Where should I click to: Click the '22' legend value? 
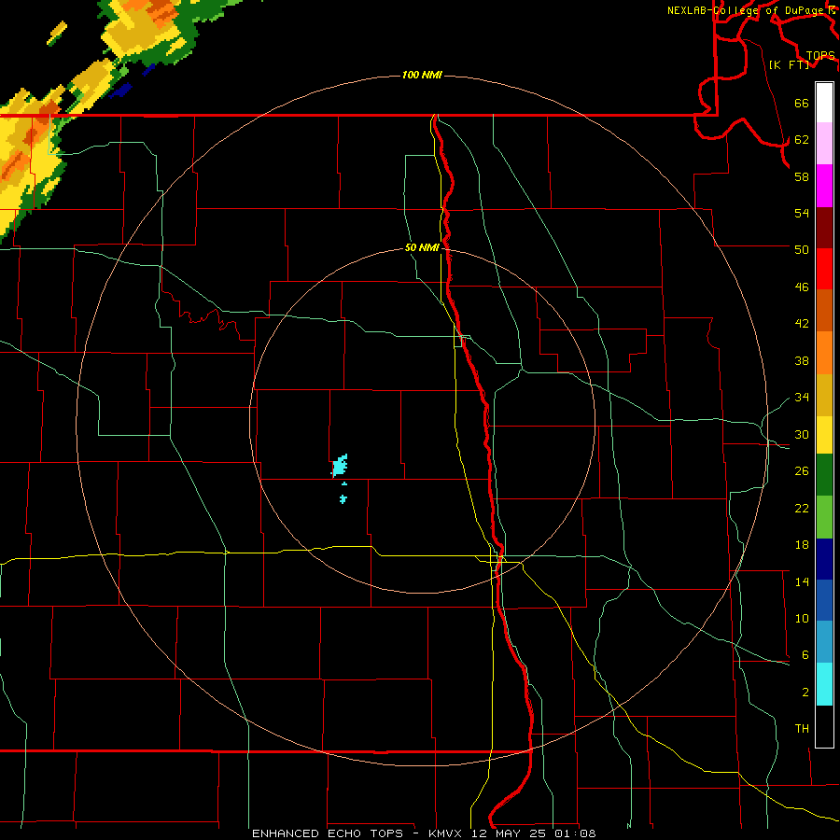[x=802, y=508]
